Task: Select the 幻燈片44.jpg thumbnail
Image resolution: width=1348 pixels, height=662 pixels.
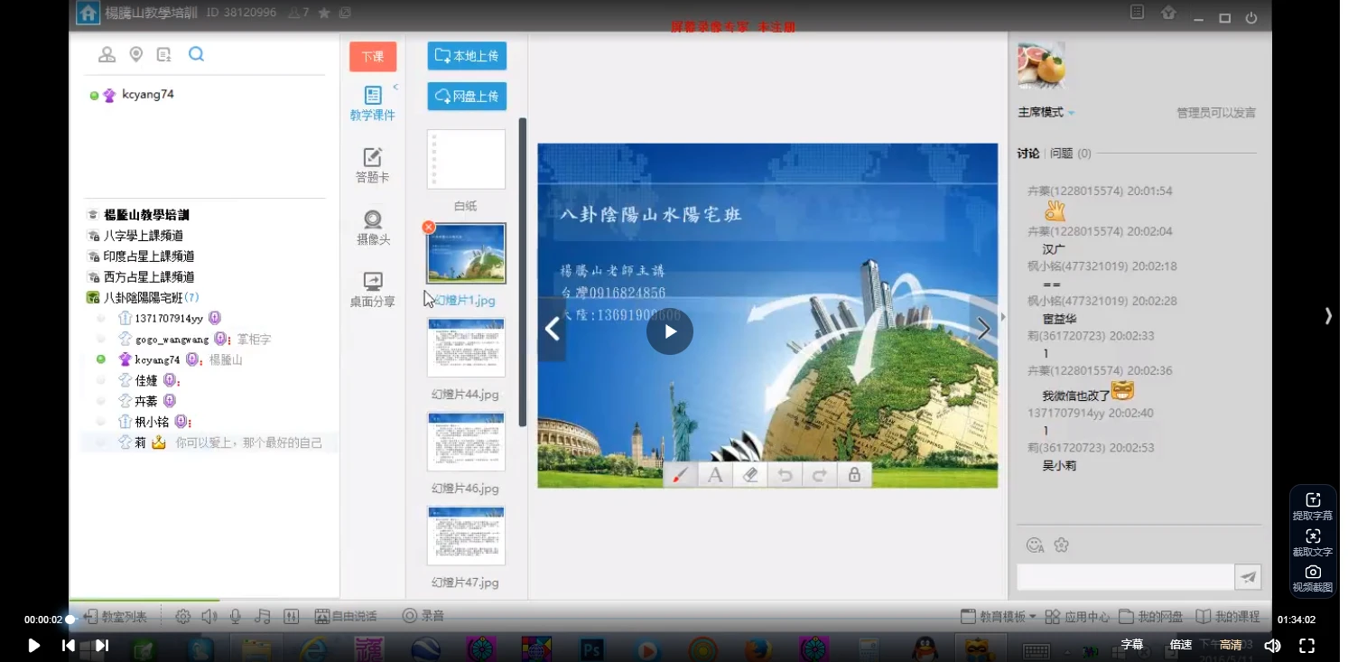Action: click(x=466, y=348)
